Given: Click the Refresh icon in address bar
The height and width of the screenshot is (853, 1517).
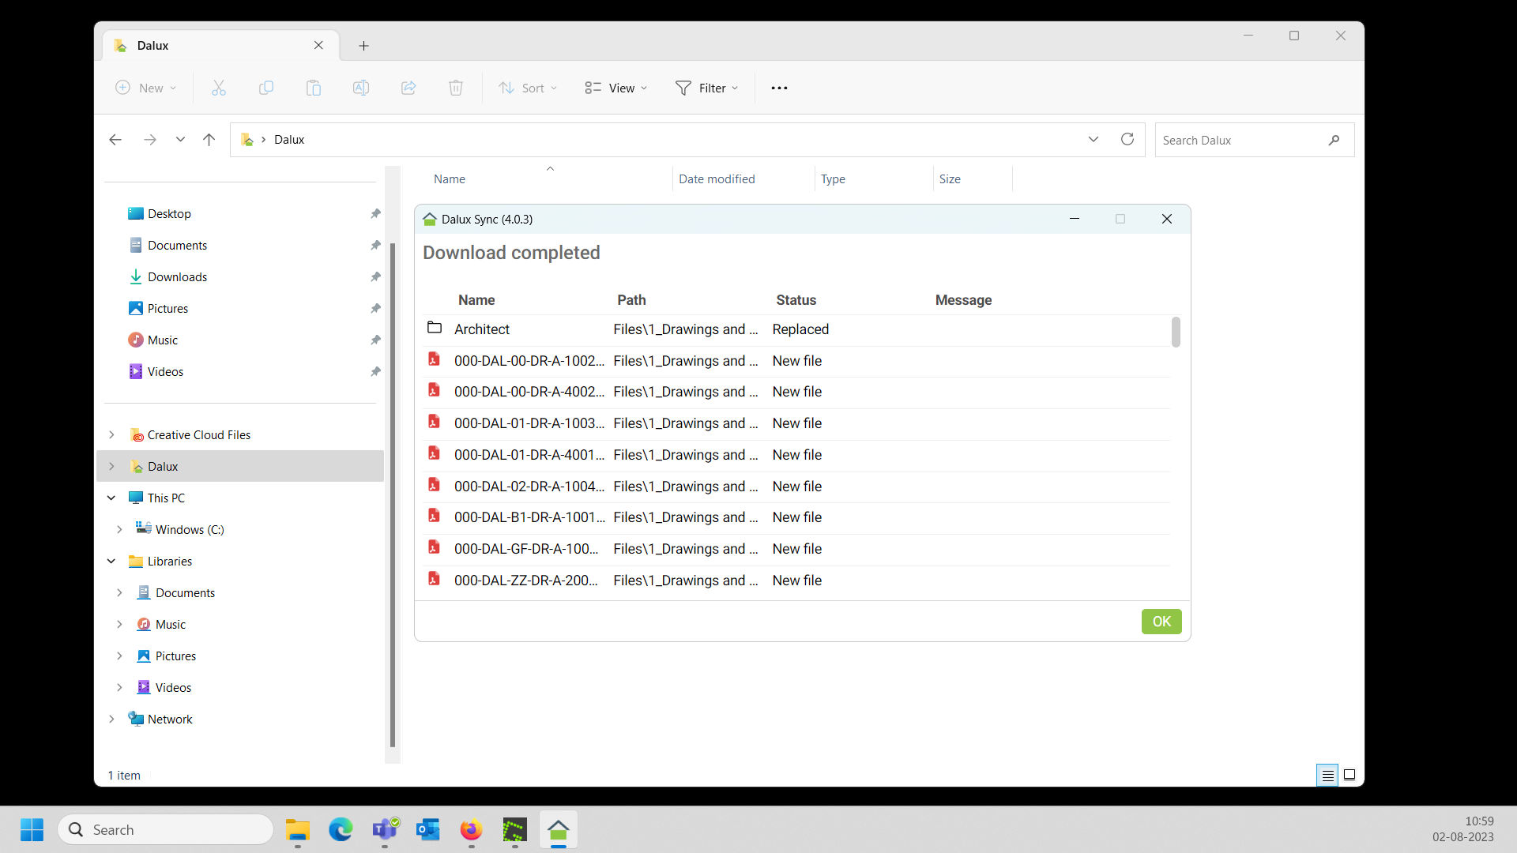Looking at the screenshot, I should (1127, 139).
